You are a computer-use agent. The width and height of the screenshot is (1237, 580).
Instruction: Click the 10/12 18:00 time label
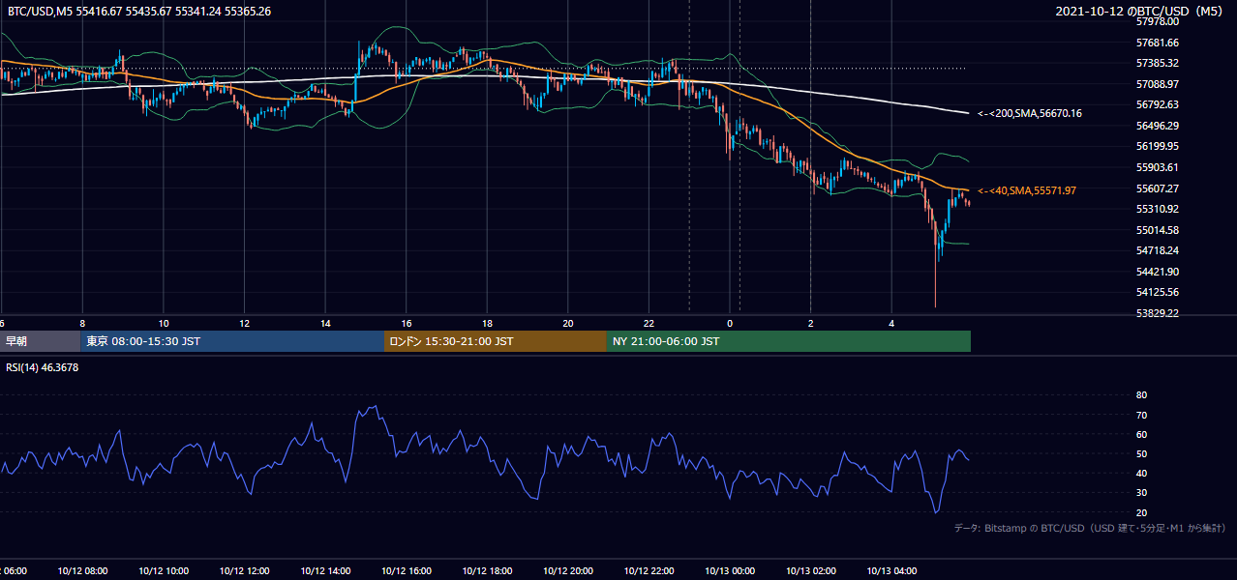pyautogui.click(x=487, y=571)
